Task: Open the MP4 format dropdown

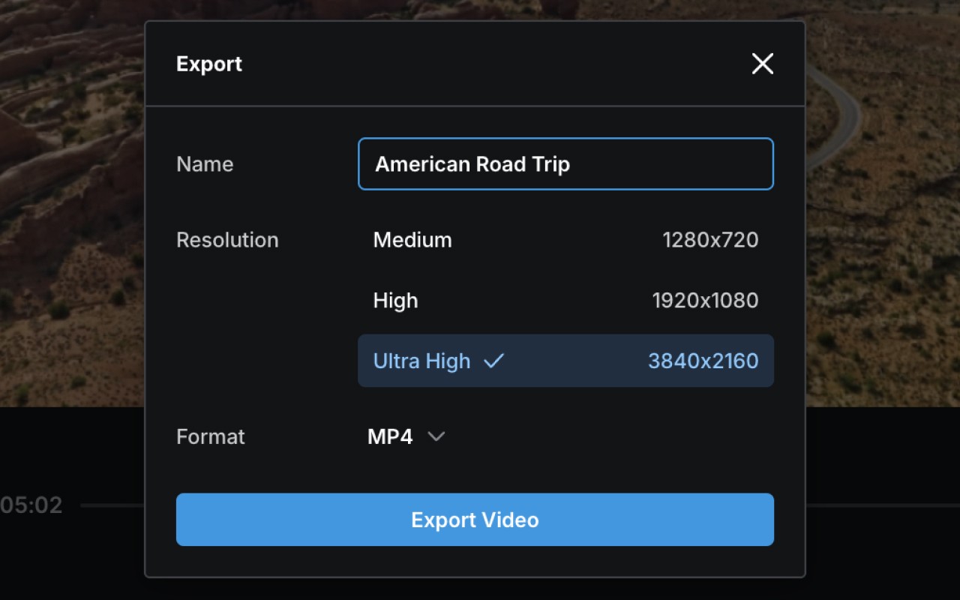Action: click(x=405, y=436)
